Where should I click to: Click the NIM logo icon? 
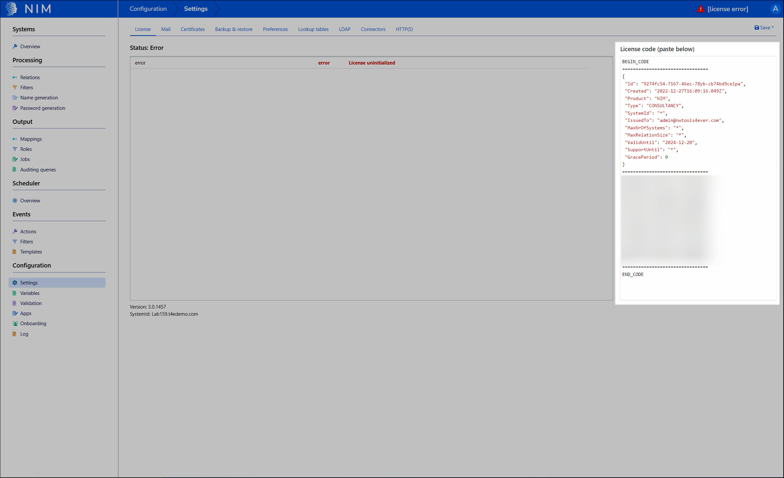click(12, 9)
